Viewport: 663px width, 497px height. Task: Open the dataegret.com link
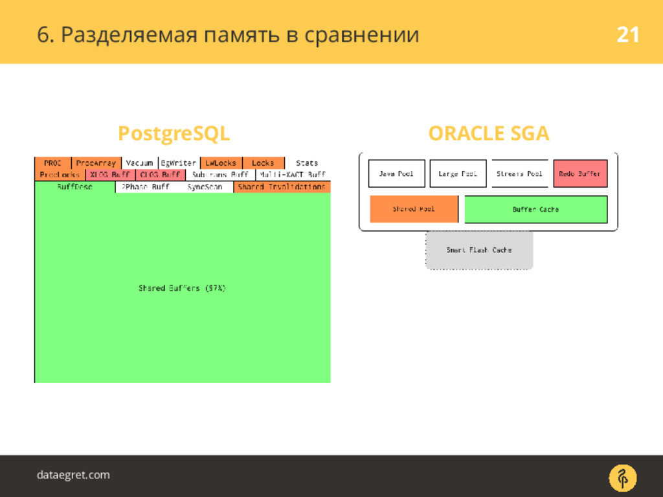(x=73, y=474)
